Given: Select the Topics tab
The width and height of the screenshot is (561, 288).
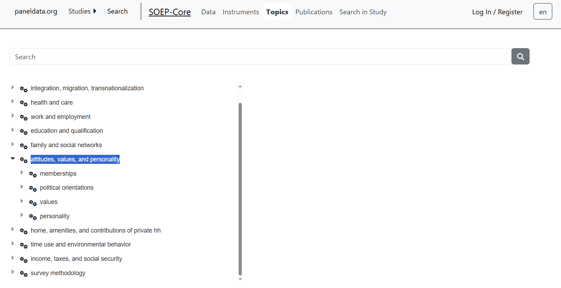Looking at the screenshot, I should click(x=277, y=12).
